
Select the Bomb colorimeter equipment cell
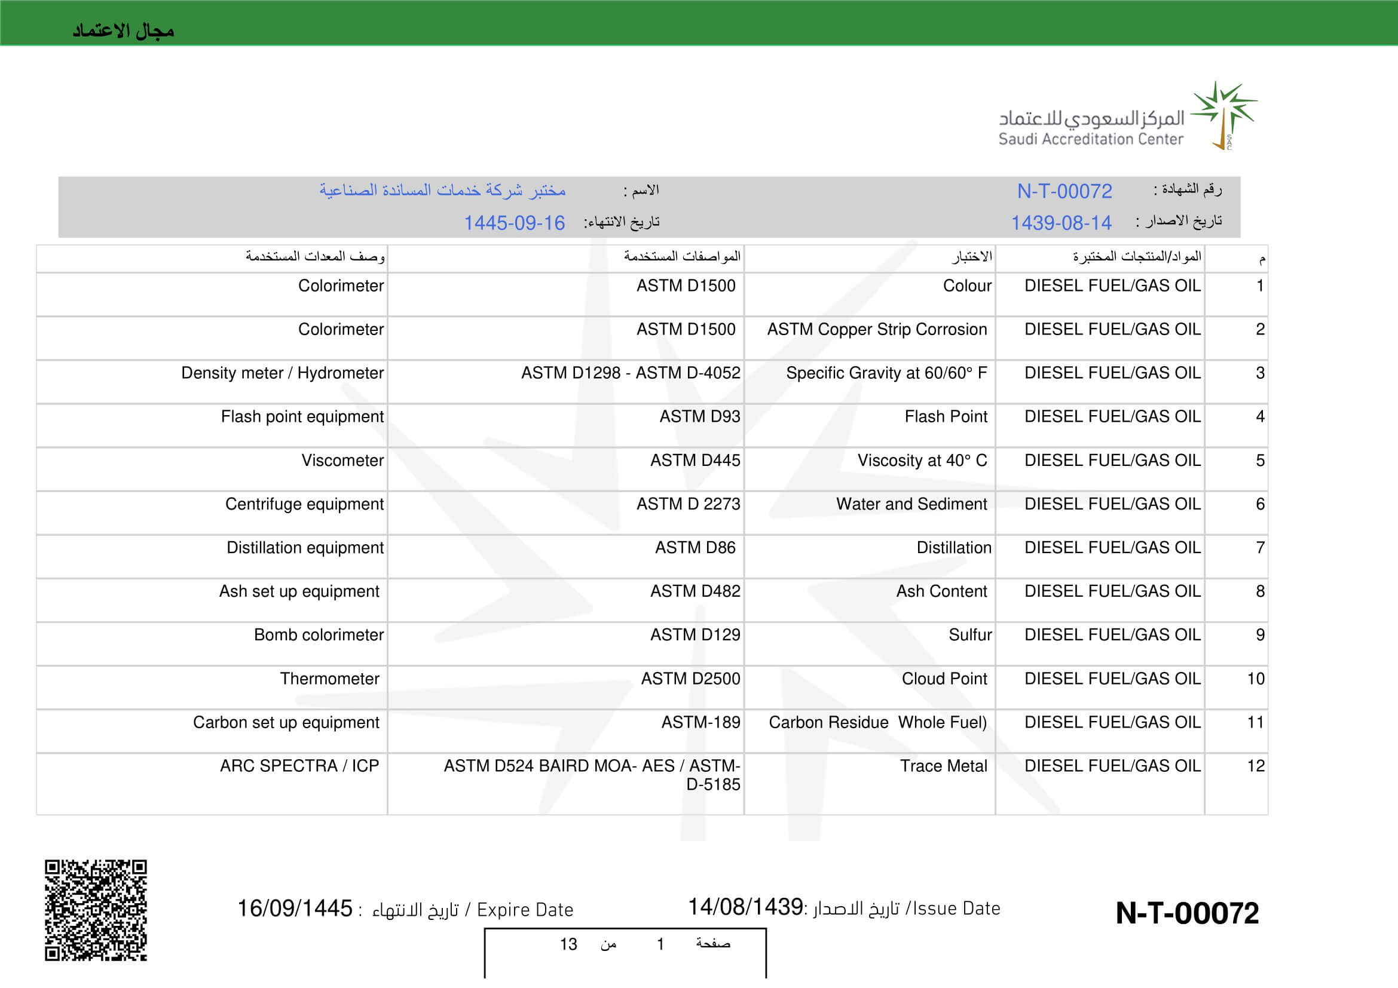[x=319, y=635]
